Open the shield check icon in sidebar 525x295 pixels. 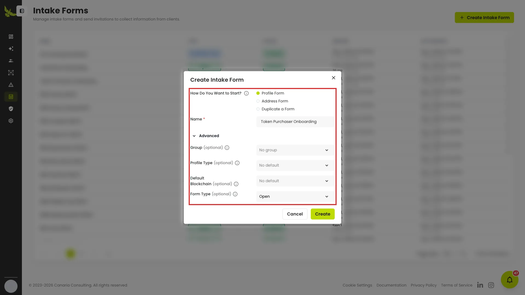pos(11,109)
